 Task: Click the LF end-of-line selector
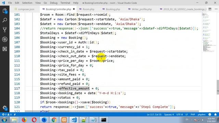tap(186, 114)
